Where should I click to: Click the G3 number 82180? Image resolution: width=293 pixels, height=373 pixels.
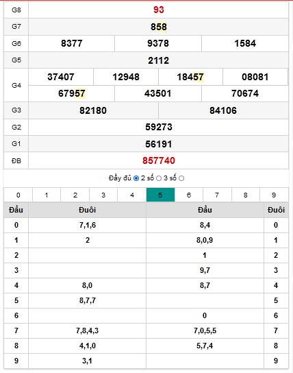click(93, 110)
